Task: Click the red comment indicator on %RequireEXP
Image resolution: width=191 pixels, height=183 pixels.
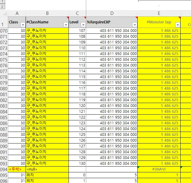Action: [136, 18]
